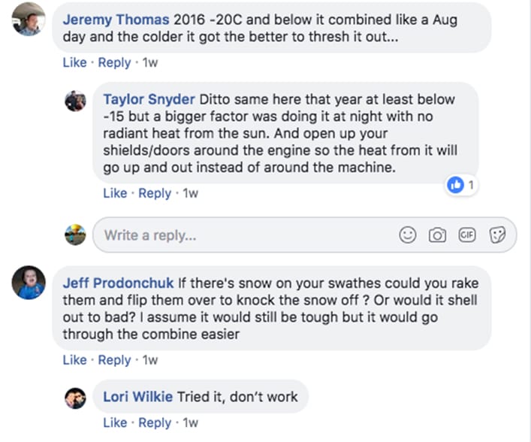Viewport: 531px width, 442px height.
Task: Insert a GIF in reply
Action: pos(467,235)
